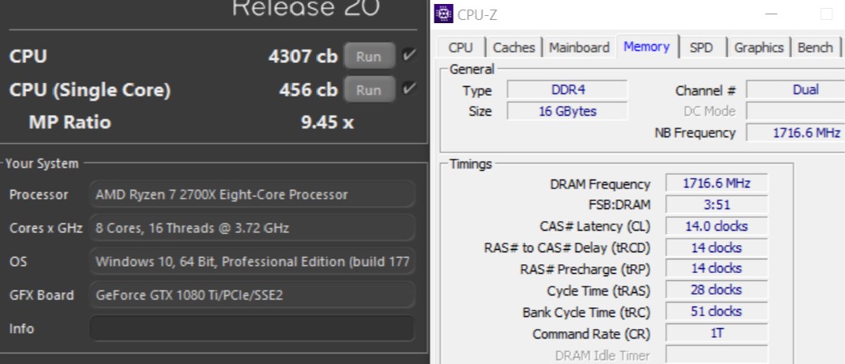Click the GFX Board field with GTX 1080 Ti
The image size is (845, 364).
coord(252,295)
